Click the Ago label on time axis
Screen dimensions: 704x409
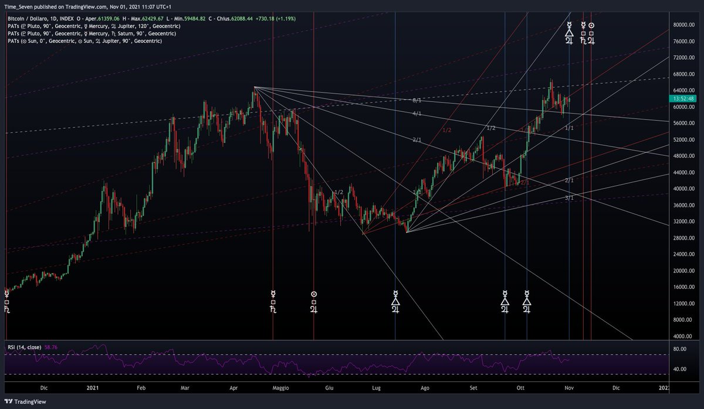pos(425,388)
